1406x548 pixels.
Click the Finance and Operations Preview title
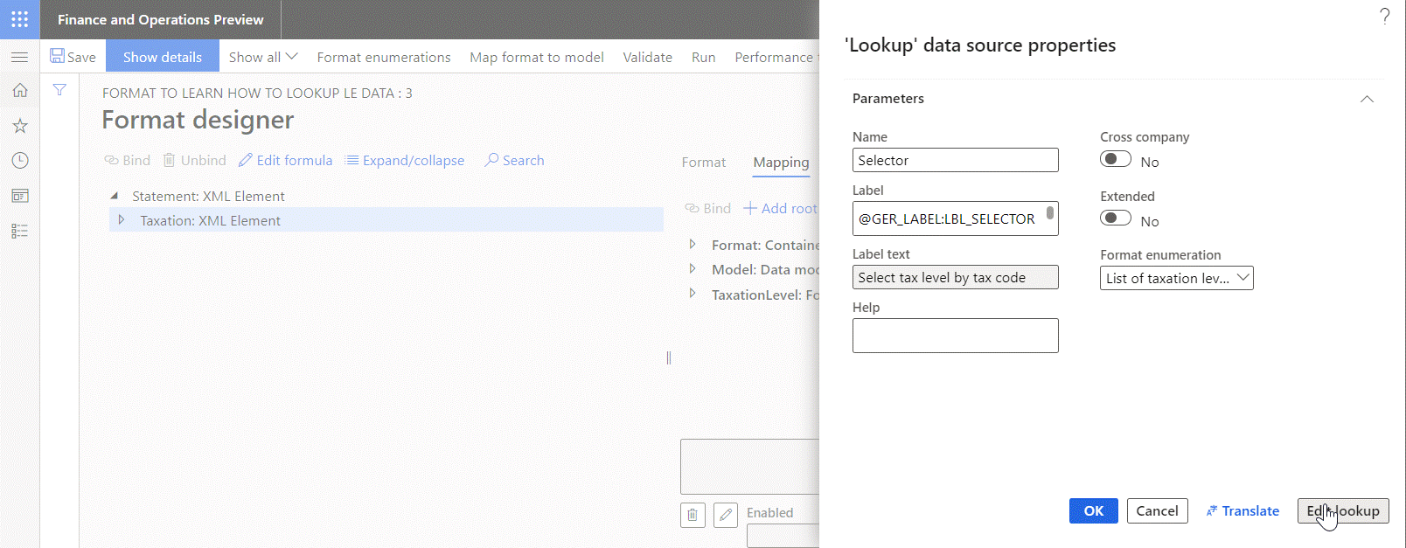(161, 19)
